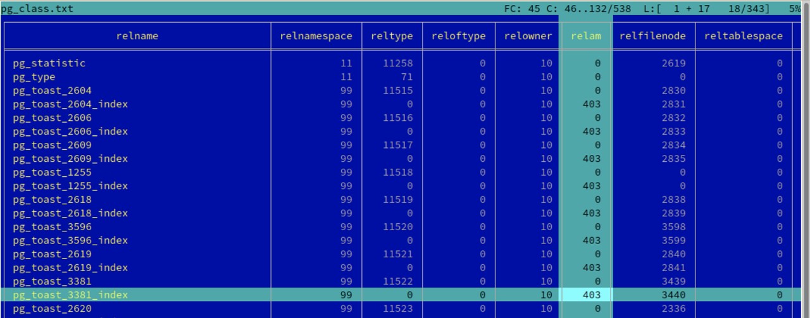Click reltype value 11515 for pg_toast_2604

click(398, 90)
